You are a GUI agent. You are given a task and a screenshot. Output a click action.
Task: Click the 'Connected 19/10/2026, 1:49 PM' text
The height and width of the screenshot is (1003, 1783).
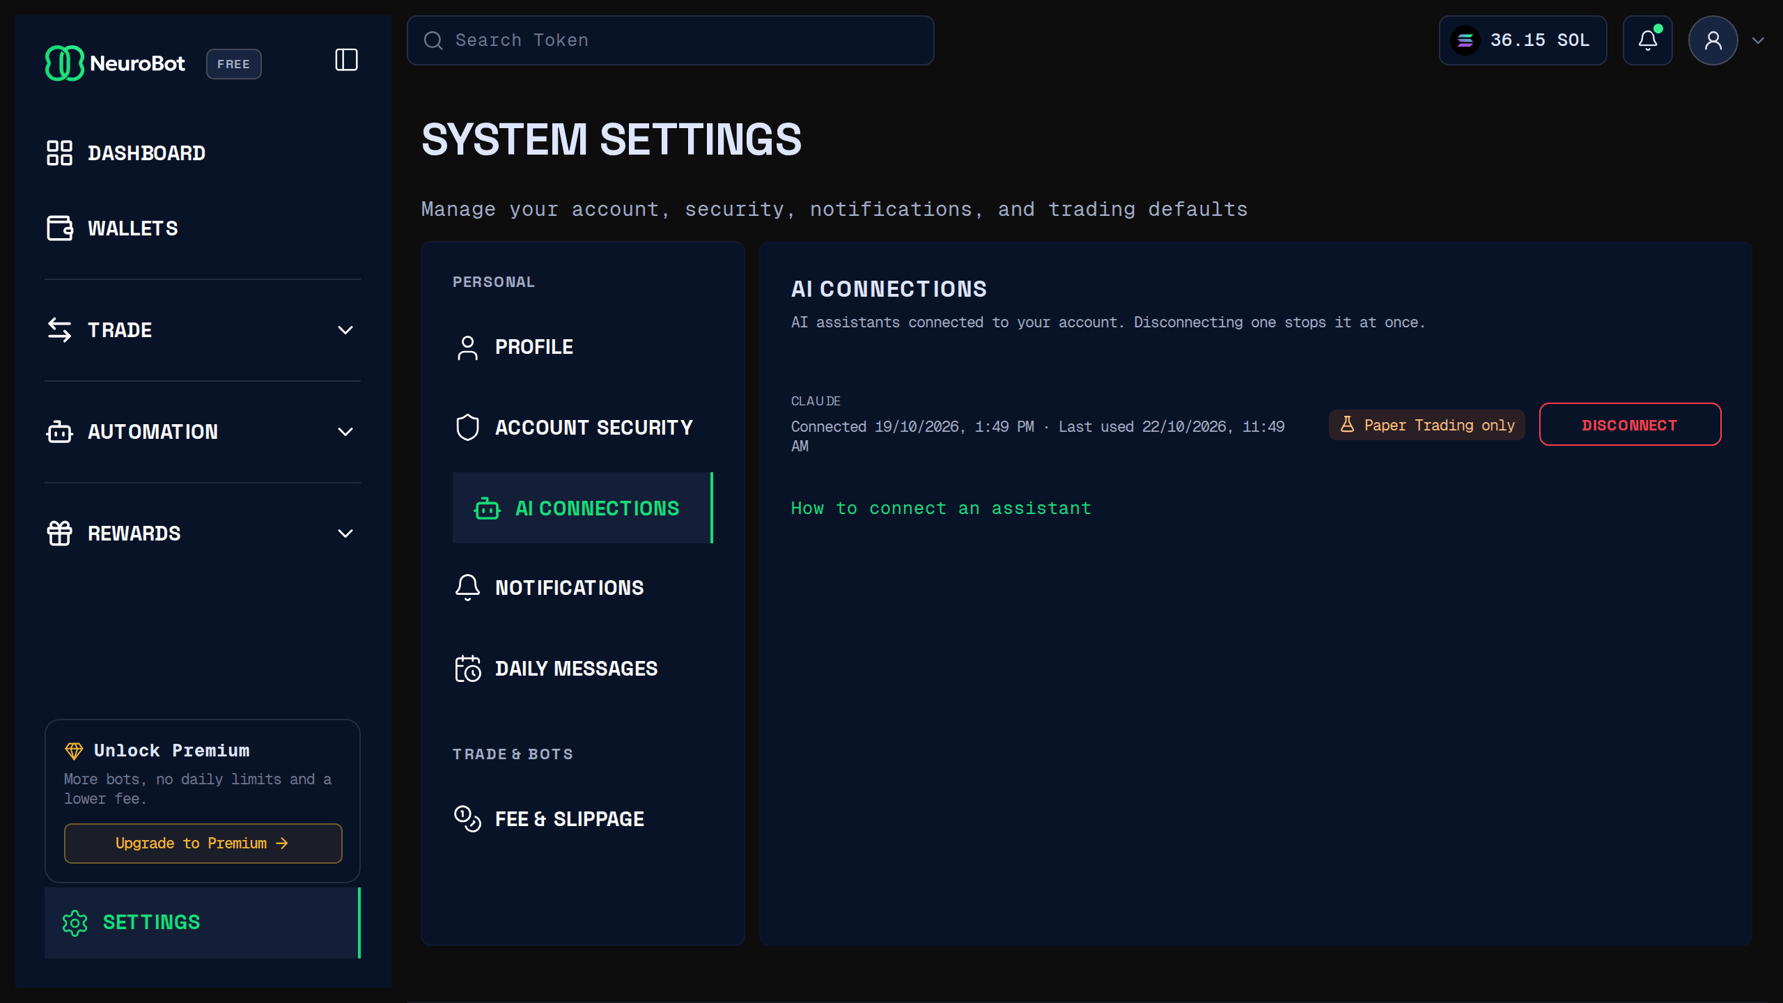point(912,427)
